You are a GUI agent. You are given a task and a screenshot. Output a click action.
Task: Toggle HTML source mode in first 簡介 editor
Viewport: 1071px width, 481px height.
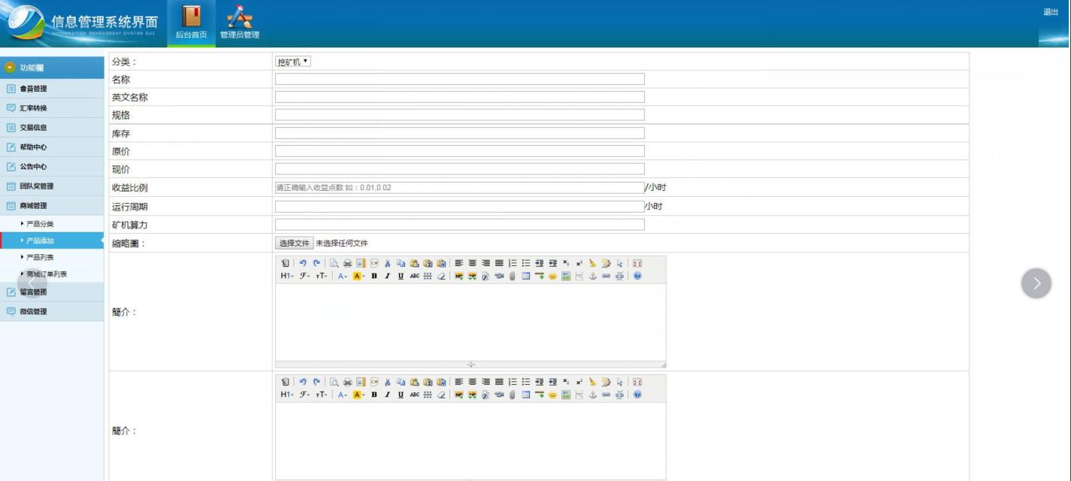click(286, 263)
